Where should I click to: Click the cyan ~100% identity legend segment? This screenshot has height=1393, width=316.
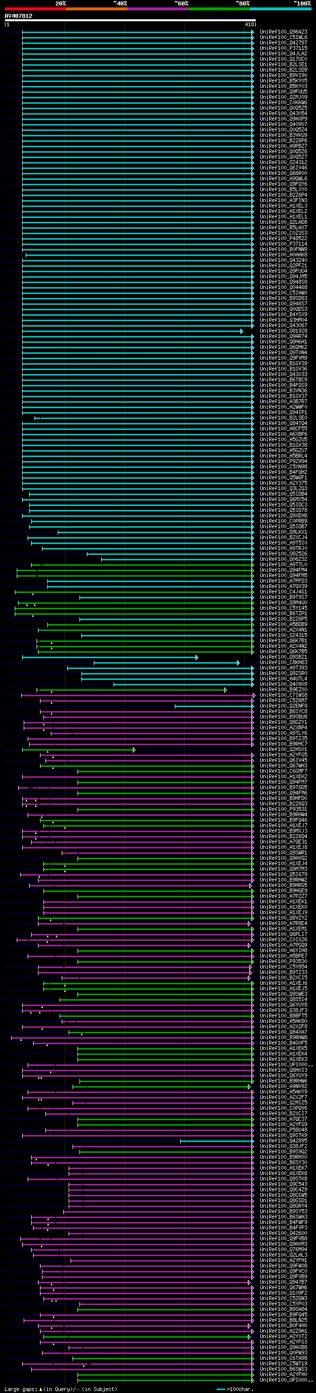point(281,9)
